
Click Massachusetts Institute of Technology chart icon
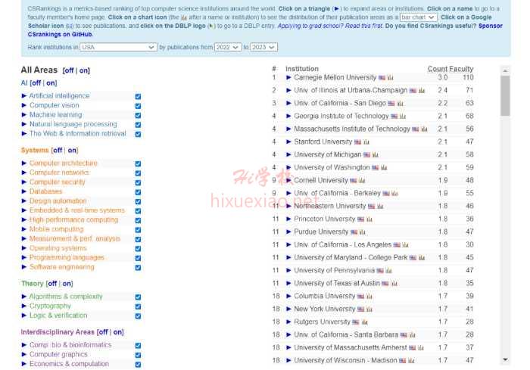point(425,129)
